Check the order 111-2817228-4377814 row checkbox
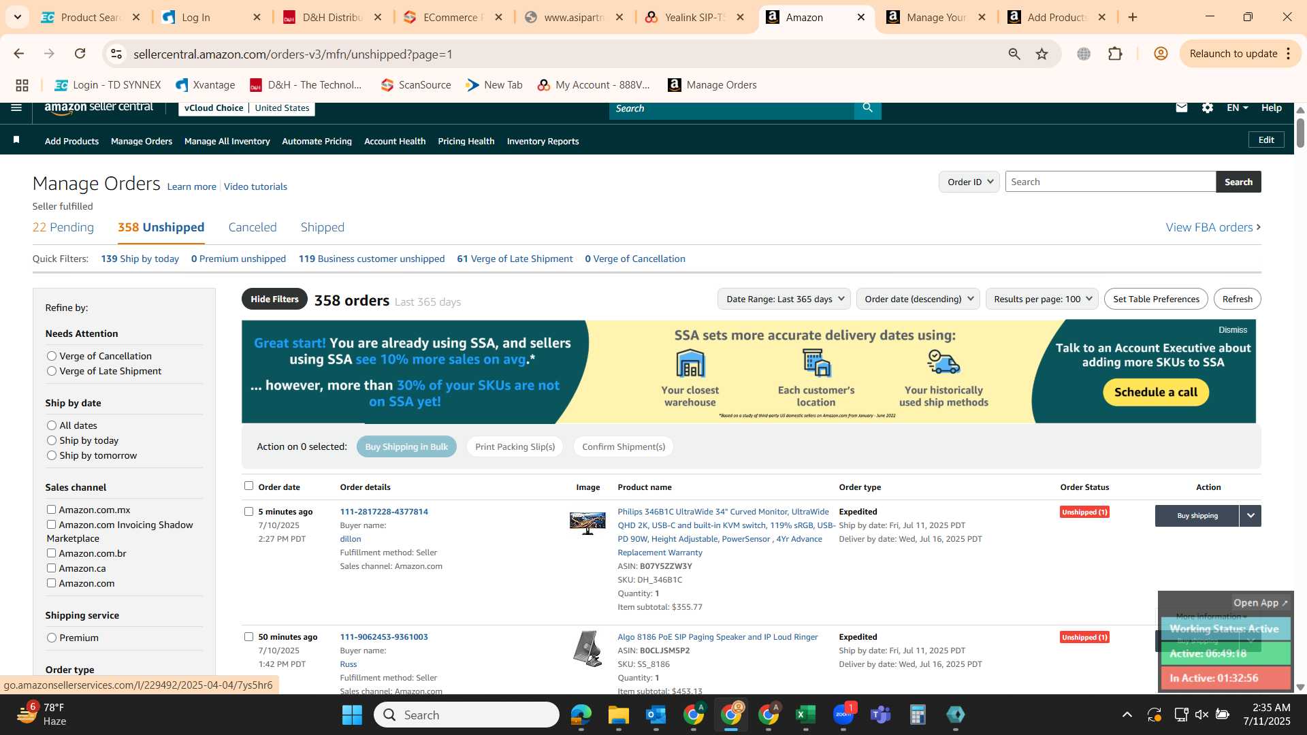Viewport: 1307px width, 735px height. click(248, 511)
